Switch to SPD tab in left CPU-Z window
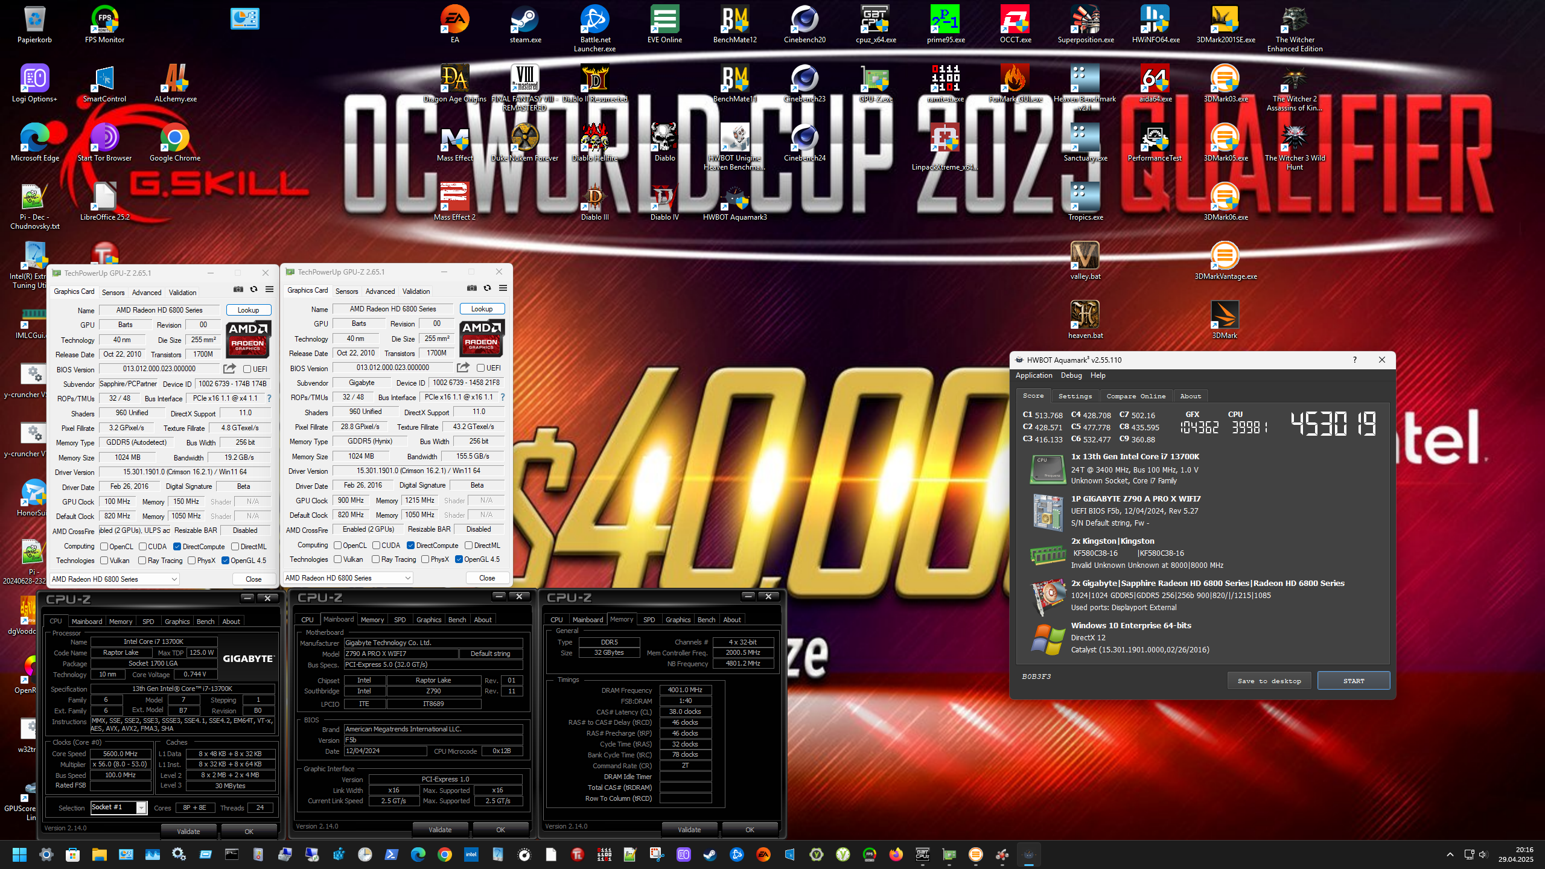This screenshot has width=1545, height=869. (x=148, y=622)
